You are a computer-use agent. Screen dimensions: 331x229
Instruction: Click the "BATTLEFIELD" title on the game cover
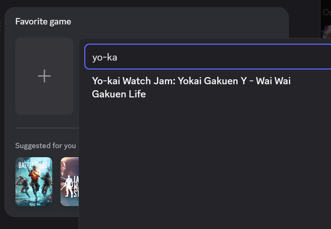click(x=34, y=165)
